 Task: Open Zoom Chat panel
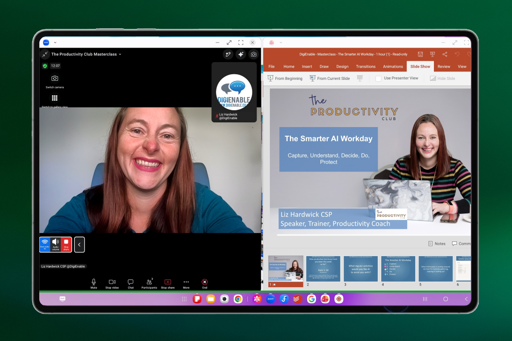130,284
